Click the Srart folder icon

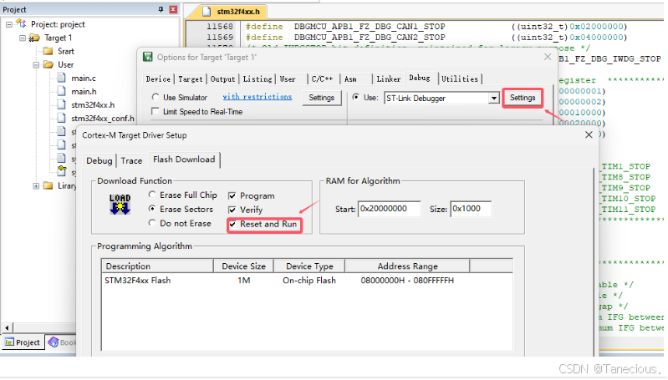click(x=48, y=51)
